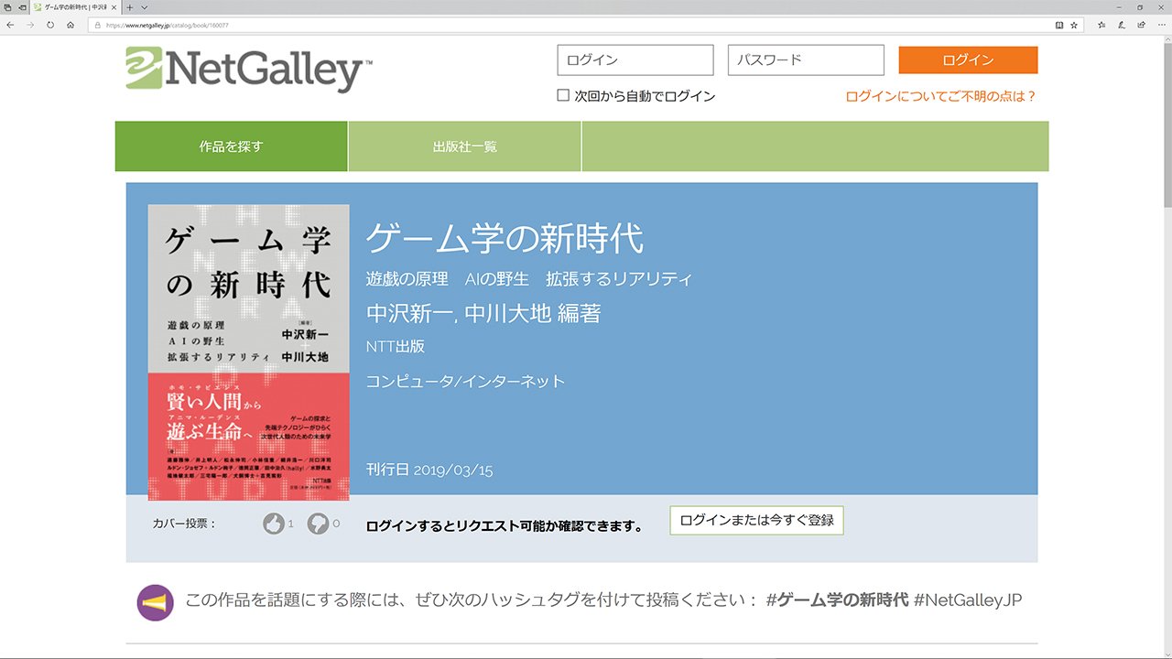The width and height of the screenshot is (1172, 659).
Task: Click the tabs you've set aside icon
Action: (x=7, y=7)
